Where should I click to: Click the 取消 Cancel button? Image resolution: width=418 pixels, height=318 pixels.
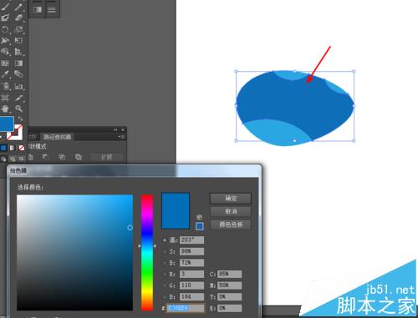pos(231,211)
